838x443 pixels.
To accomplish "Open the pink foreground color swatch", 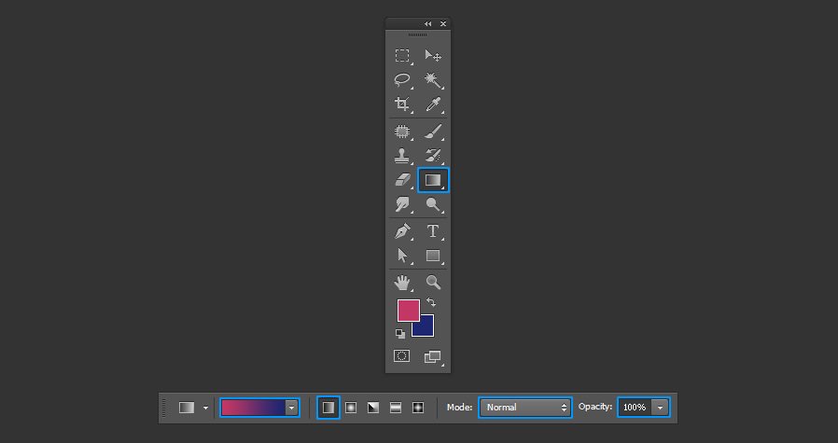I will coord(409,311).
